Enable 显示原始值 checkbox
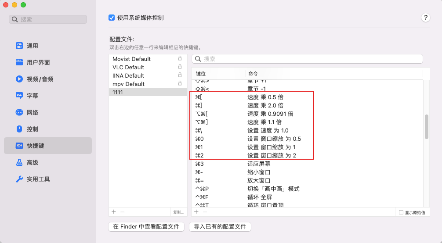Viewport: 442px width, 243px height. [401, 212]
